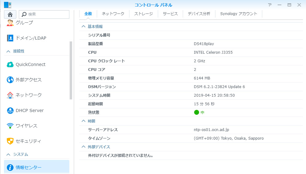Click the DS418play model value
This screenshot has height=174, width=306.
[x=204, y=44]
